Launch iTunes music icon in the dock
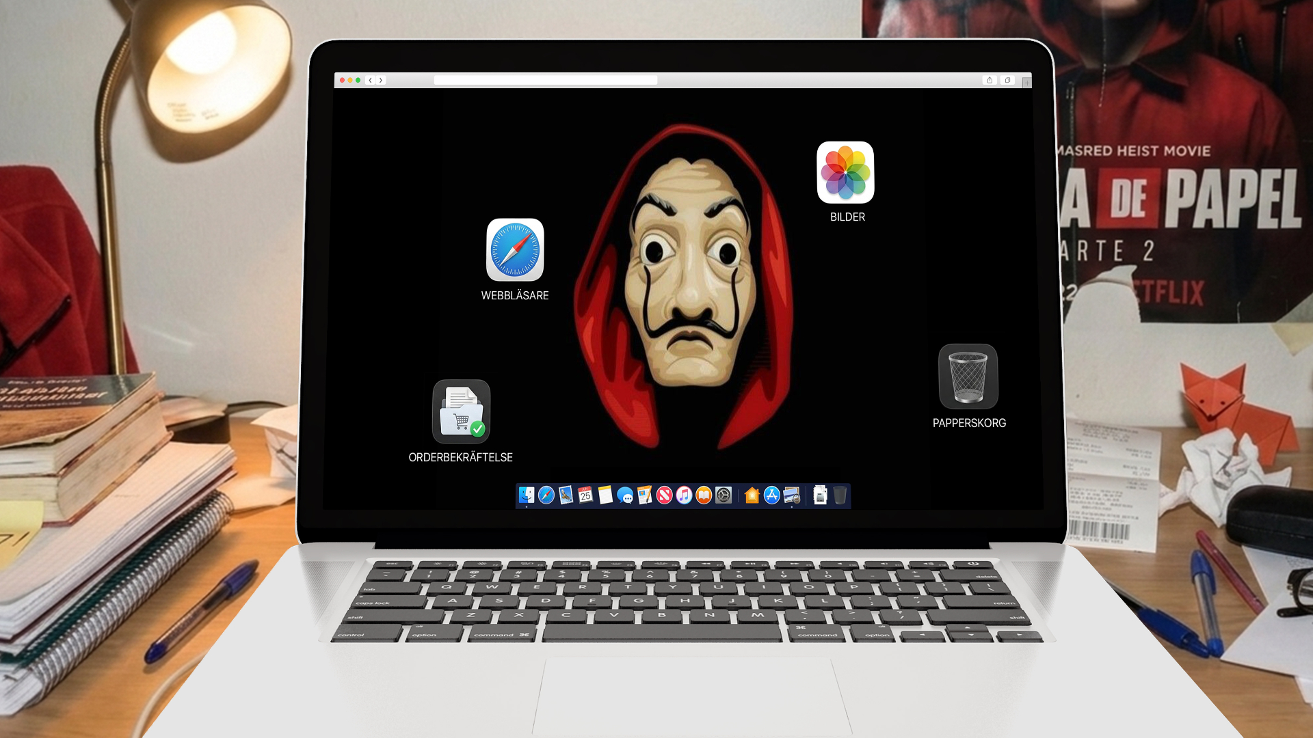This screenshot has height=738, width=1313. [x=684, y=495]
